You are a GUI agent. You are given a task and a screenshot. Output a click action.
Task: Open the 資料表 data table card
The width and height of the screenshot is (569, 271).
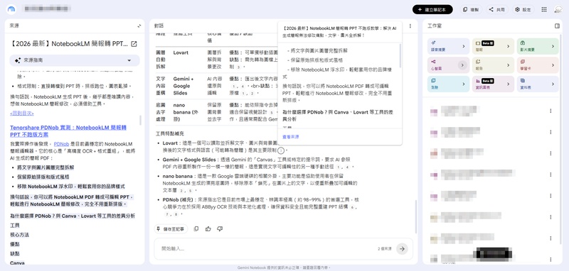point(538,84)
